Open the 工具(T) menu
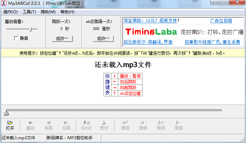The height and width of the screenshot is (143, 246). point(29,12)
